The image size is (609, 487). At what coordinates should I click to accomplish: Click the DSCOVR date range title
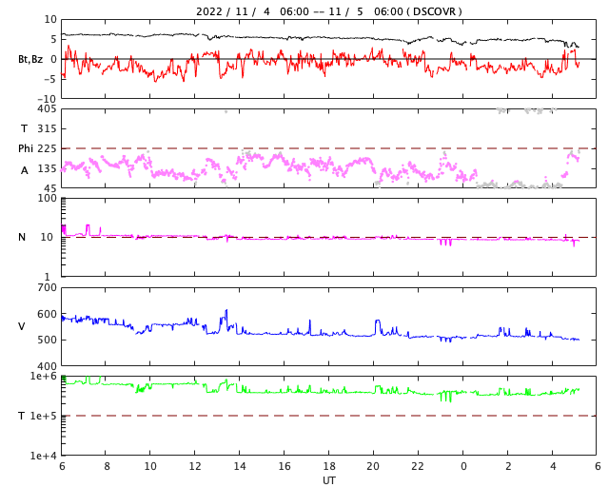(x=329, y=11)
